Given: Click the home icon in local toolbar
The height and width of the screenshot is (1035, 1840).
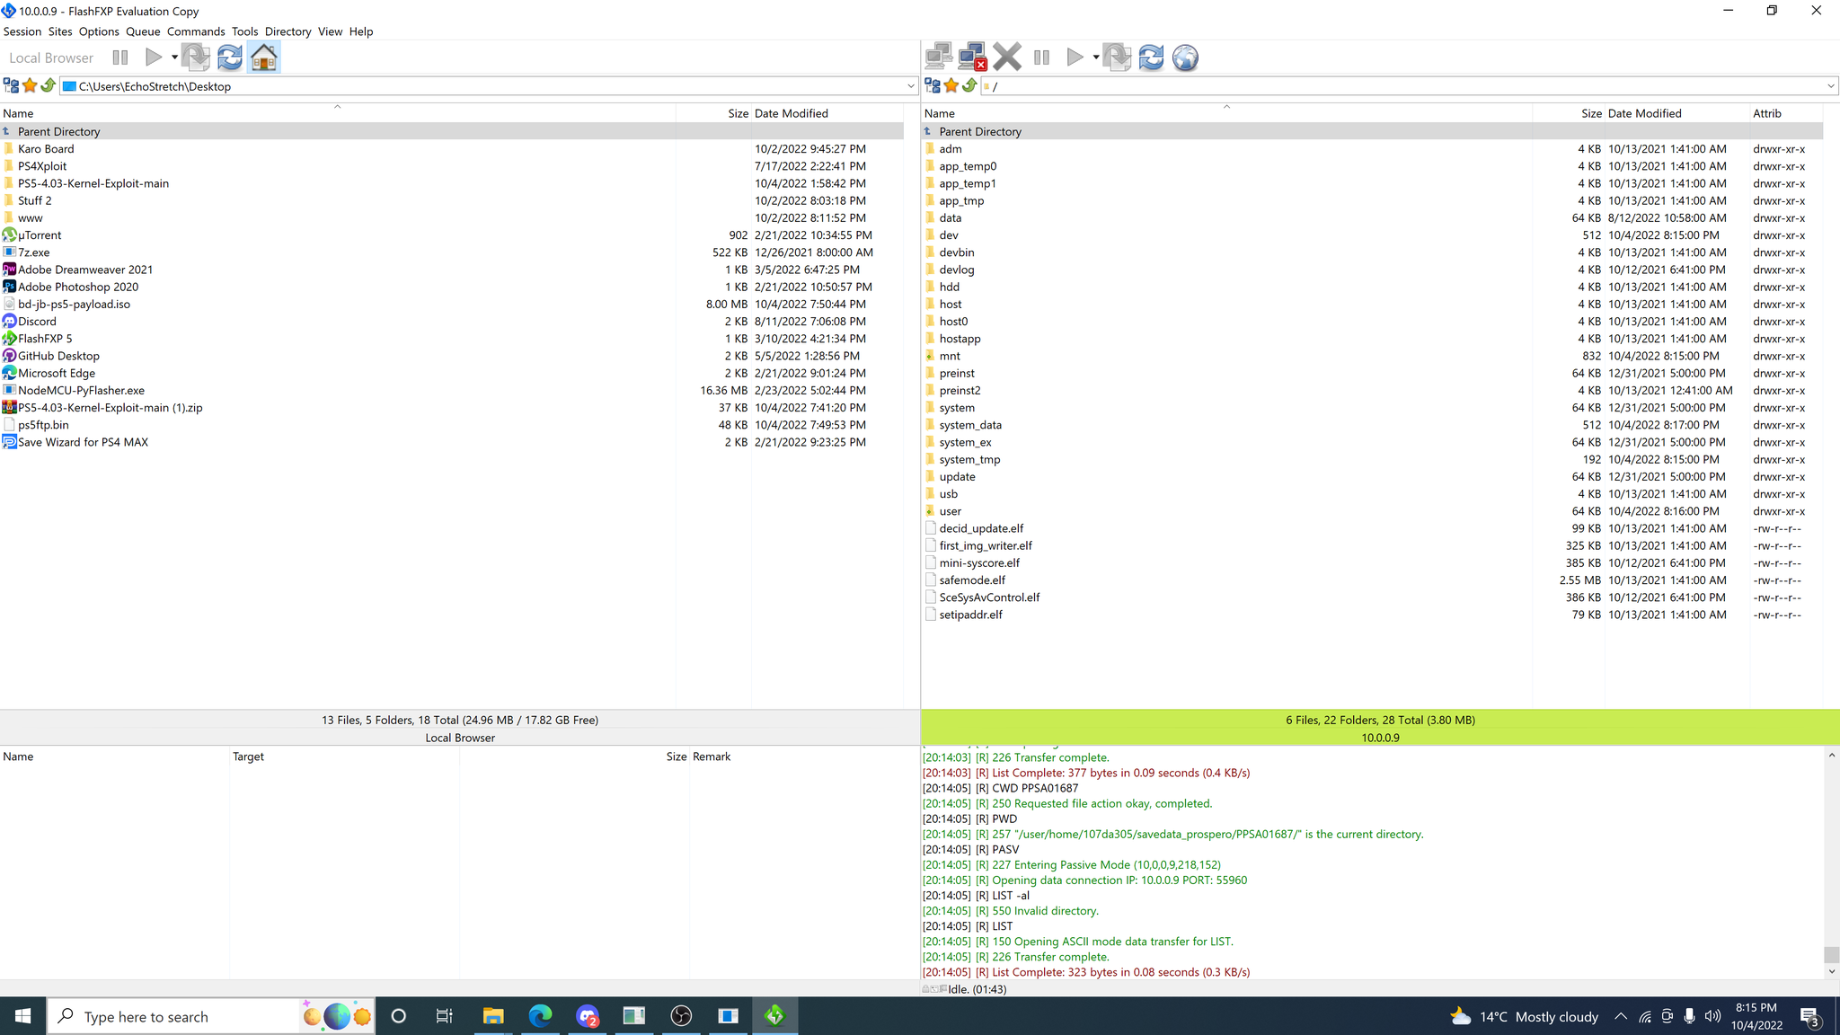Looking at the screenshot, I should 263,57.
